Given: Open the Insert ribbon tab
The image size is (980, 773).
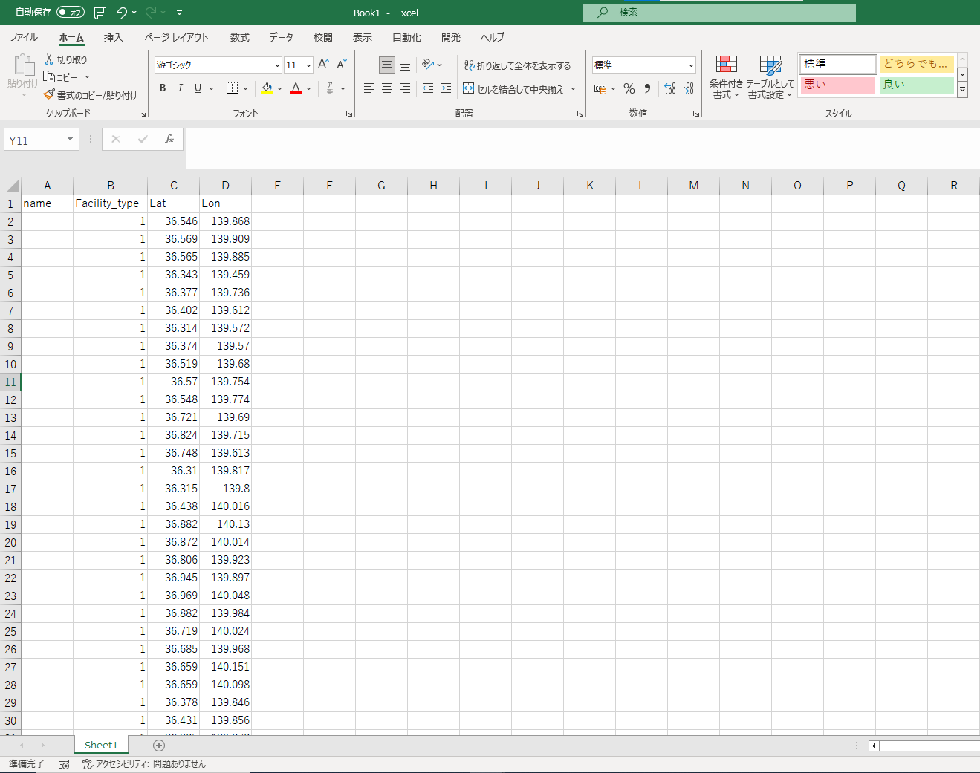Looking at the screenshot, I should [x=113, y=37].
